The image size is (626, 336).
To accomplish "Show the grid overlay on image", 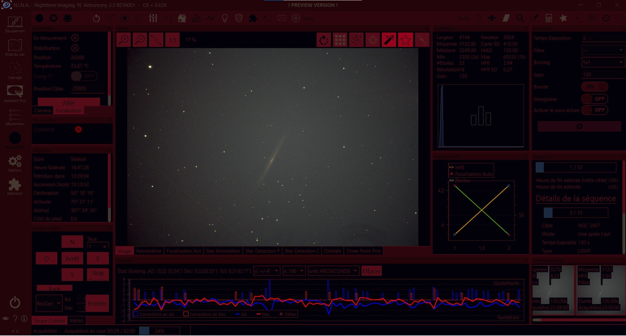I will (x=340, y=40).
